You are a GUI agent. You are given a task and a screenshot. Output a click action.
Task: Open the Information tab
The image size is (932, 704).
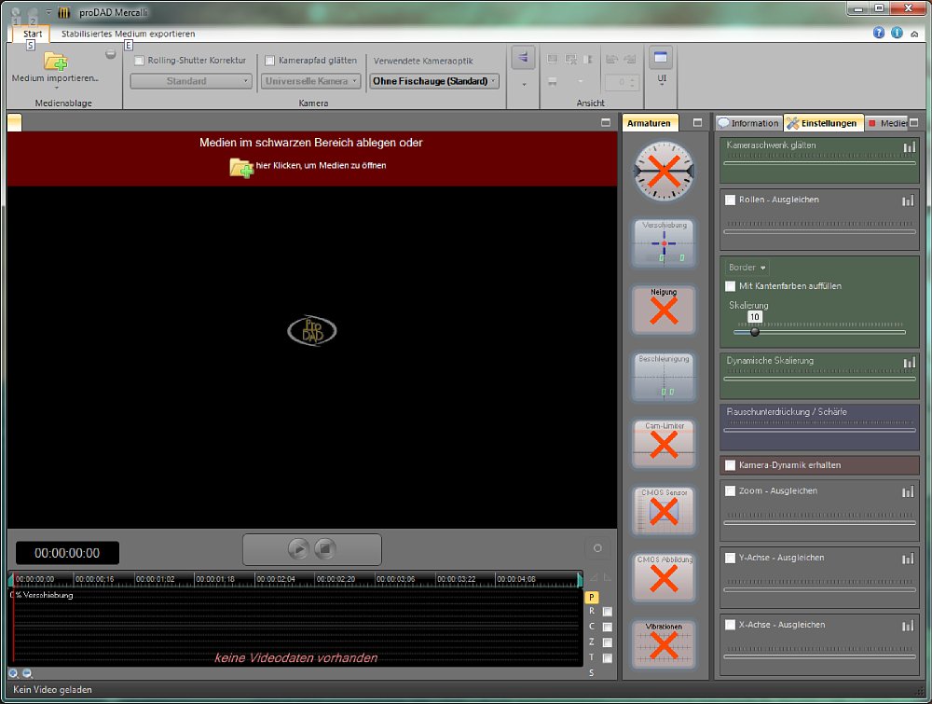[x=748, y=123]
